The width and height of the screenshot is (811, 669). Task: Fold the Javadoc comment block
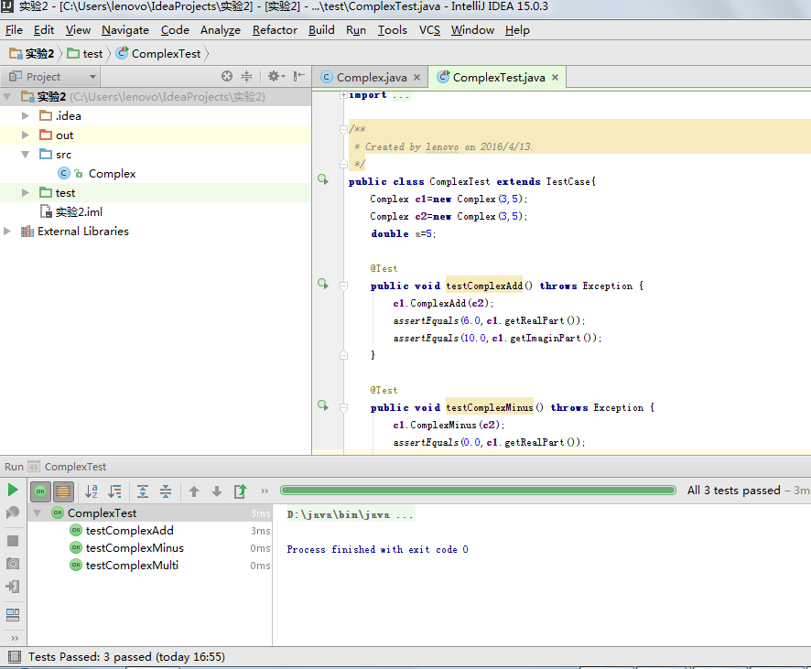click(343, 129)
